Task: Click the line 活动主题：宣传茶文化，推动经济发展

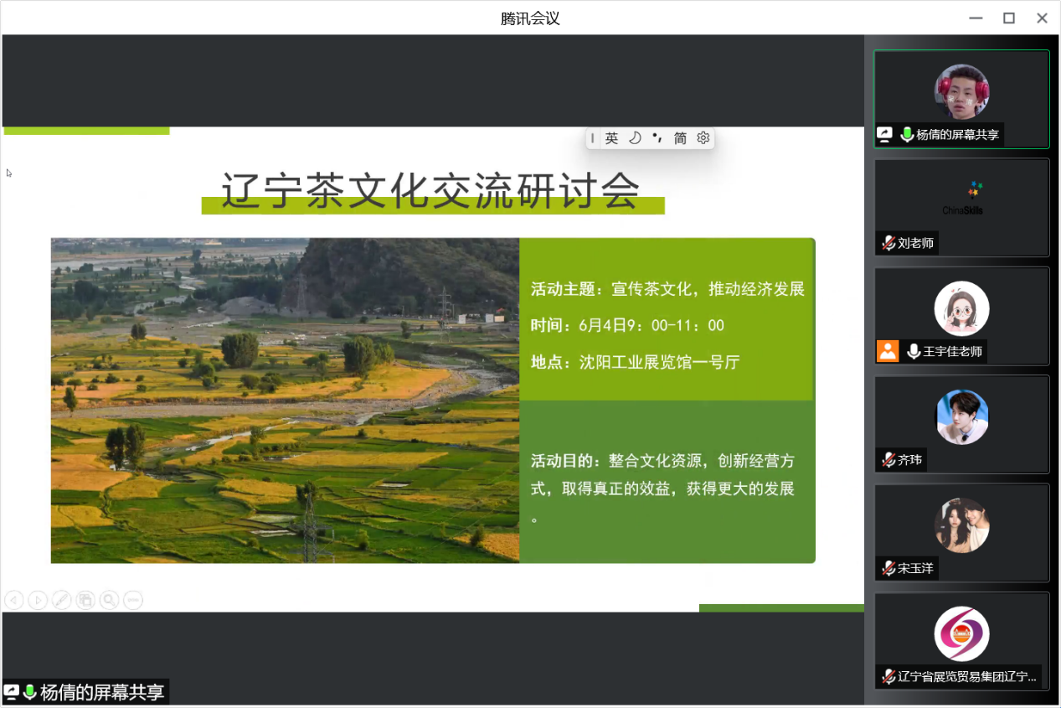Action: pyautogui.click(x=667, y=289)
